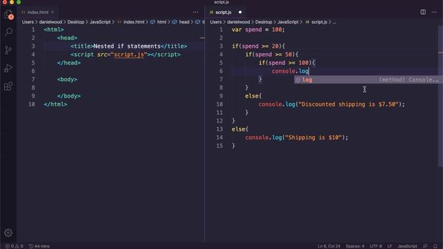Click breadcrumb 'Users' in right editor
The height and width of the screenshot is (249, 443).
(x=215, y=21)
